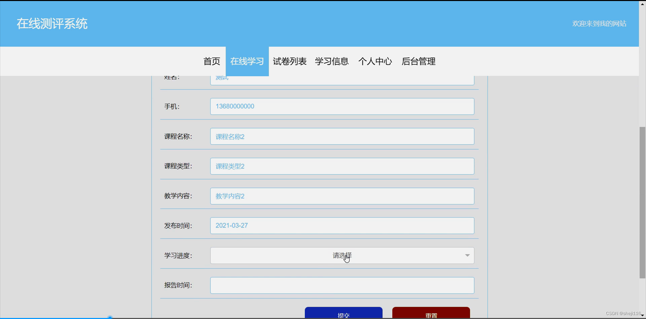Image resolution: width=646 pixels, height=319 pixels.
Task: Navigate to 学习信息 section
Action: click(332, 61)
